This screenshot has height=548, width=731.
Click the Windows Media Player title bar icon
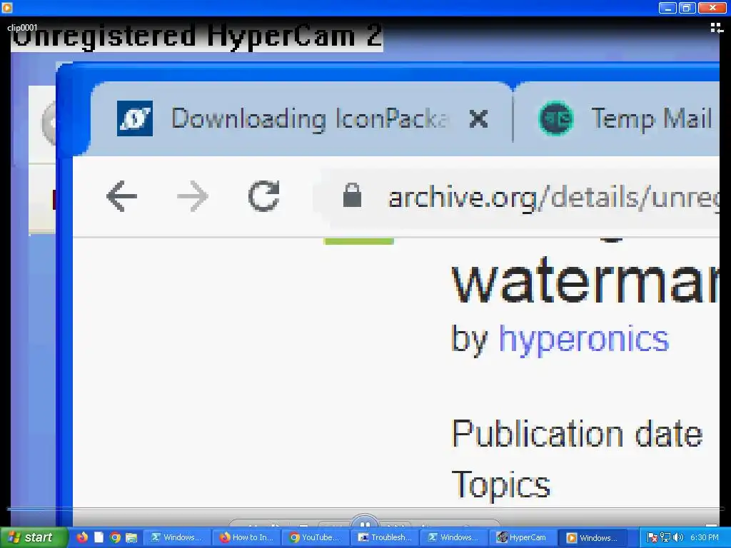click(x=6, y=7)
